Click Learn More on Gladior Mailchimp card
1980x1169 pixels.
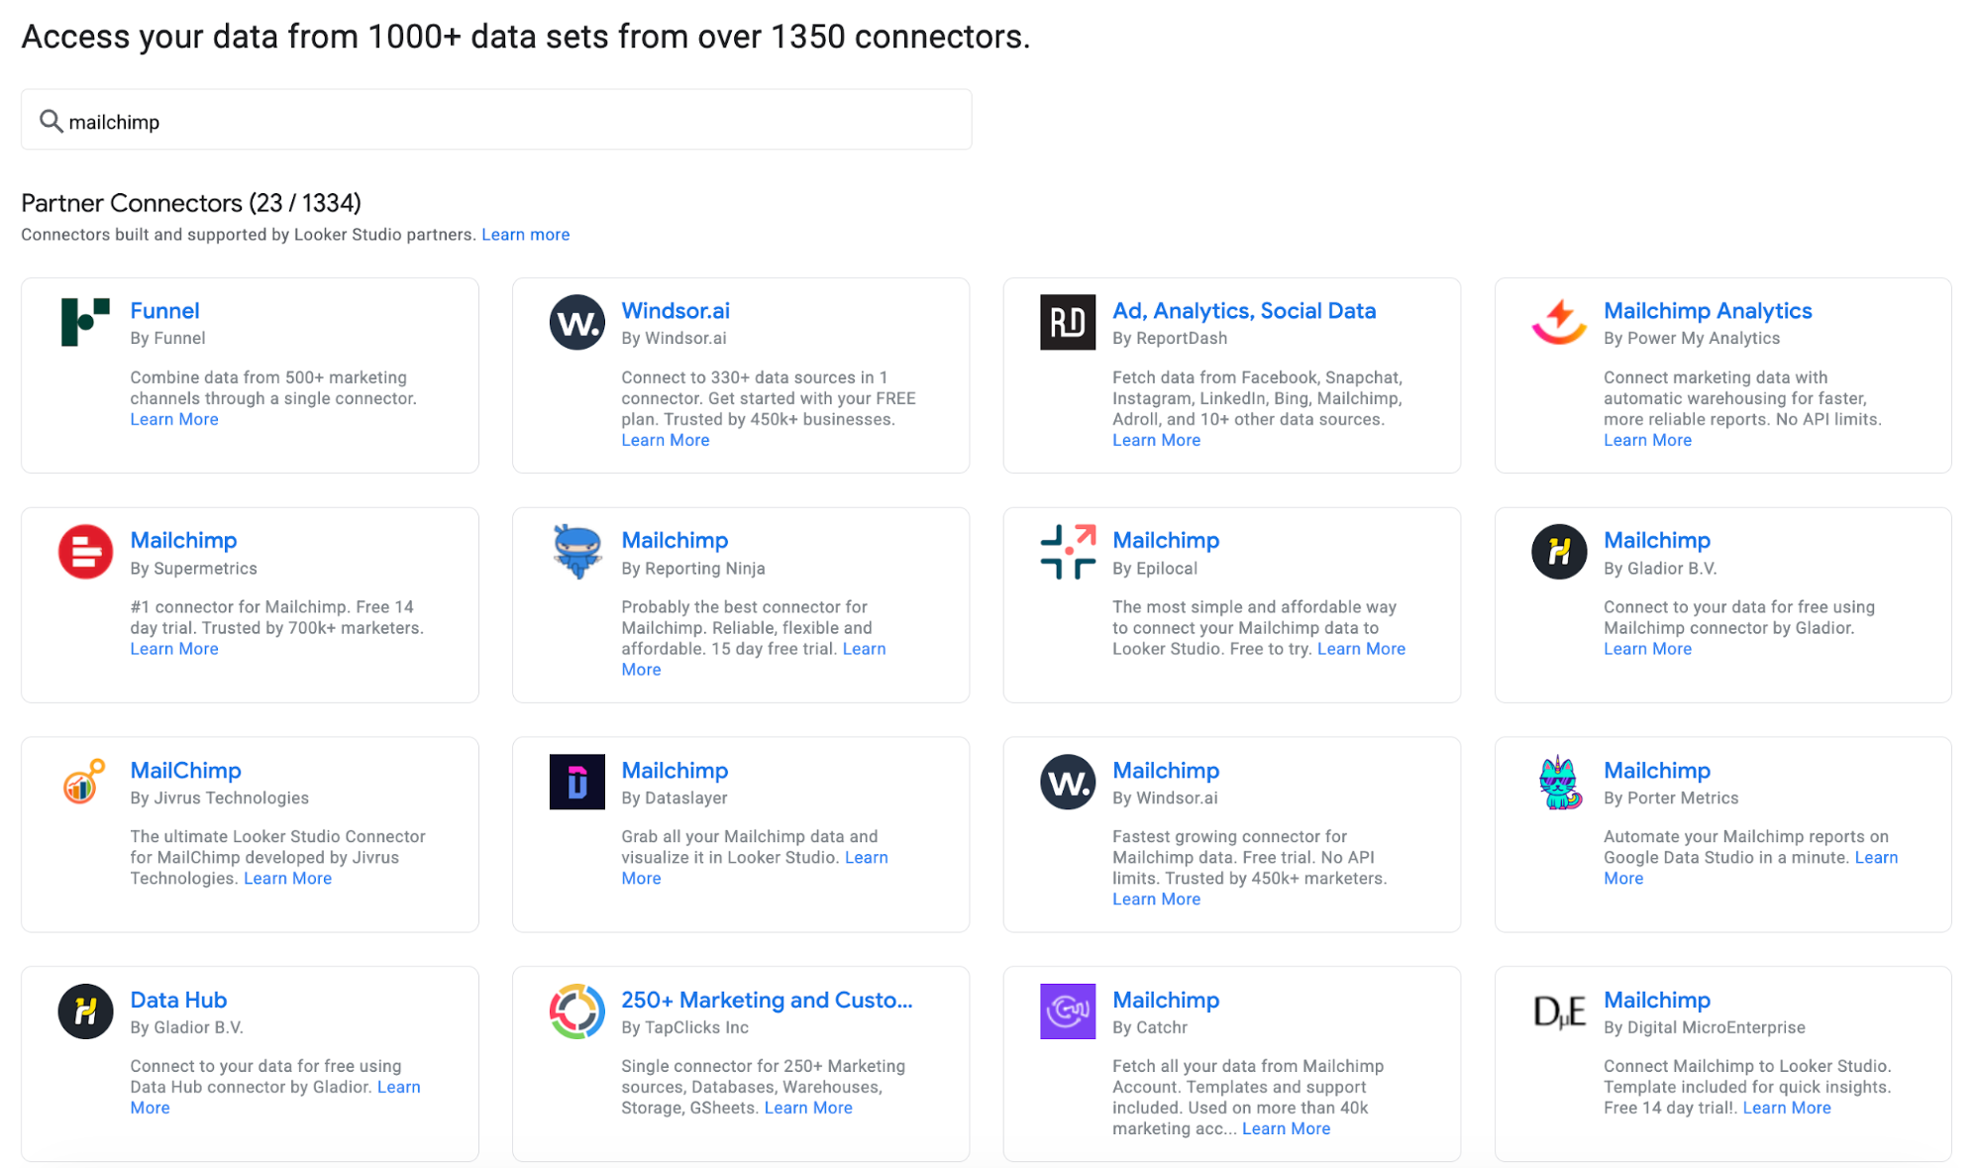[x=1647, y=649]
